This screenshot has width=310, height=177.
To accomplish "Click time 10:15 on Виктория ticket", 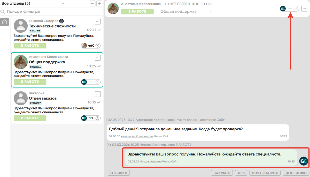I will pyautogui.click(x=92, y=102).
